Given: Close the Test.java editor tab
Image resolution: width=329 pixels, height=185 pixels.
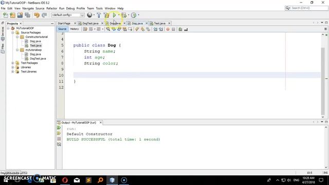Looking at the screenshot, I should click(169, 23).
